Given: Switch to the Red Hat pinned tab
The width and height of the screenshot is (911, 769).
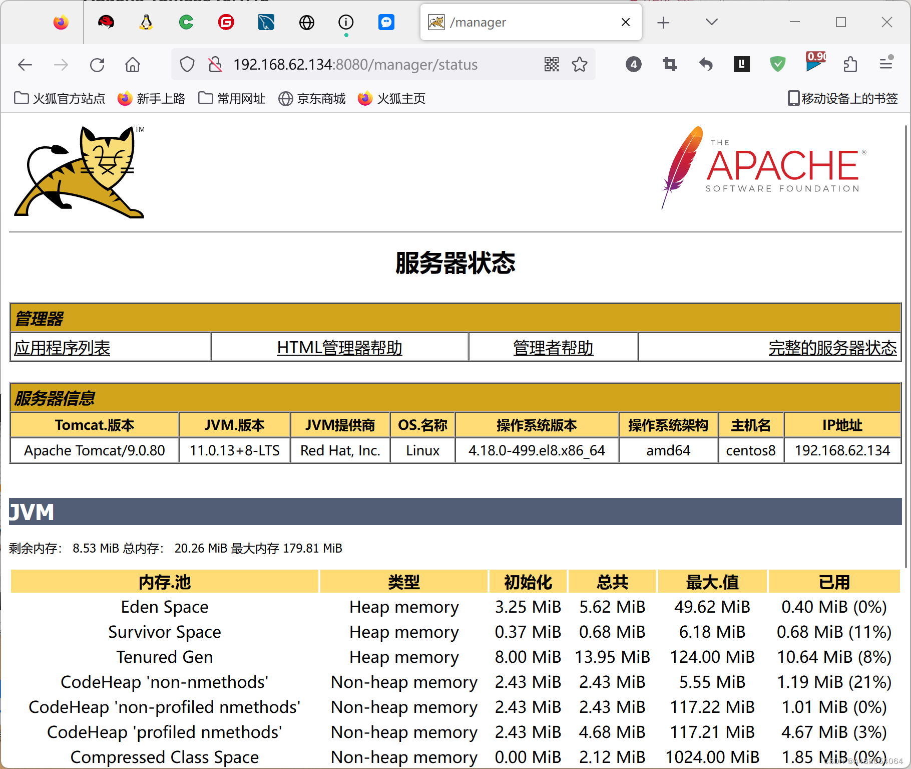Looking at the screenshot, I should pyautogui.click(x=106, y=23).
